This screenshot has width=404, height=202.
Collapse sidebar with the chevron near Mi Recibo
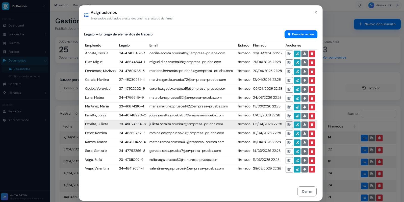44,6
